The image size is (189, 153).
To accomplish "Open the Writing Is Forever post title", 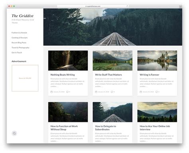I will [150, 75].
